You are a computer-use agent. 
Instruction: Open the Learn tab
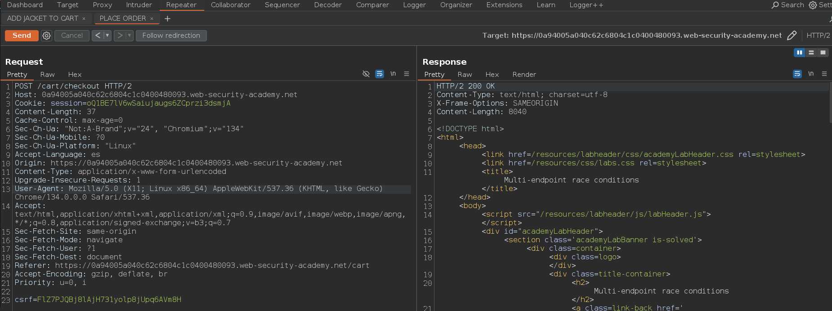(x=546, y=5)
